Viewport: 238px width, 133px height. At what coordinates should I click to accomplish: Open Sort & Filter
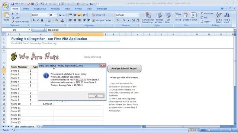219,18
